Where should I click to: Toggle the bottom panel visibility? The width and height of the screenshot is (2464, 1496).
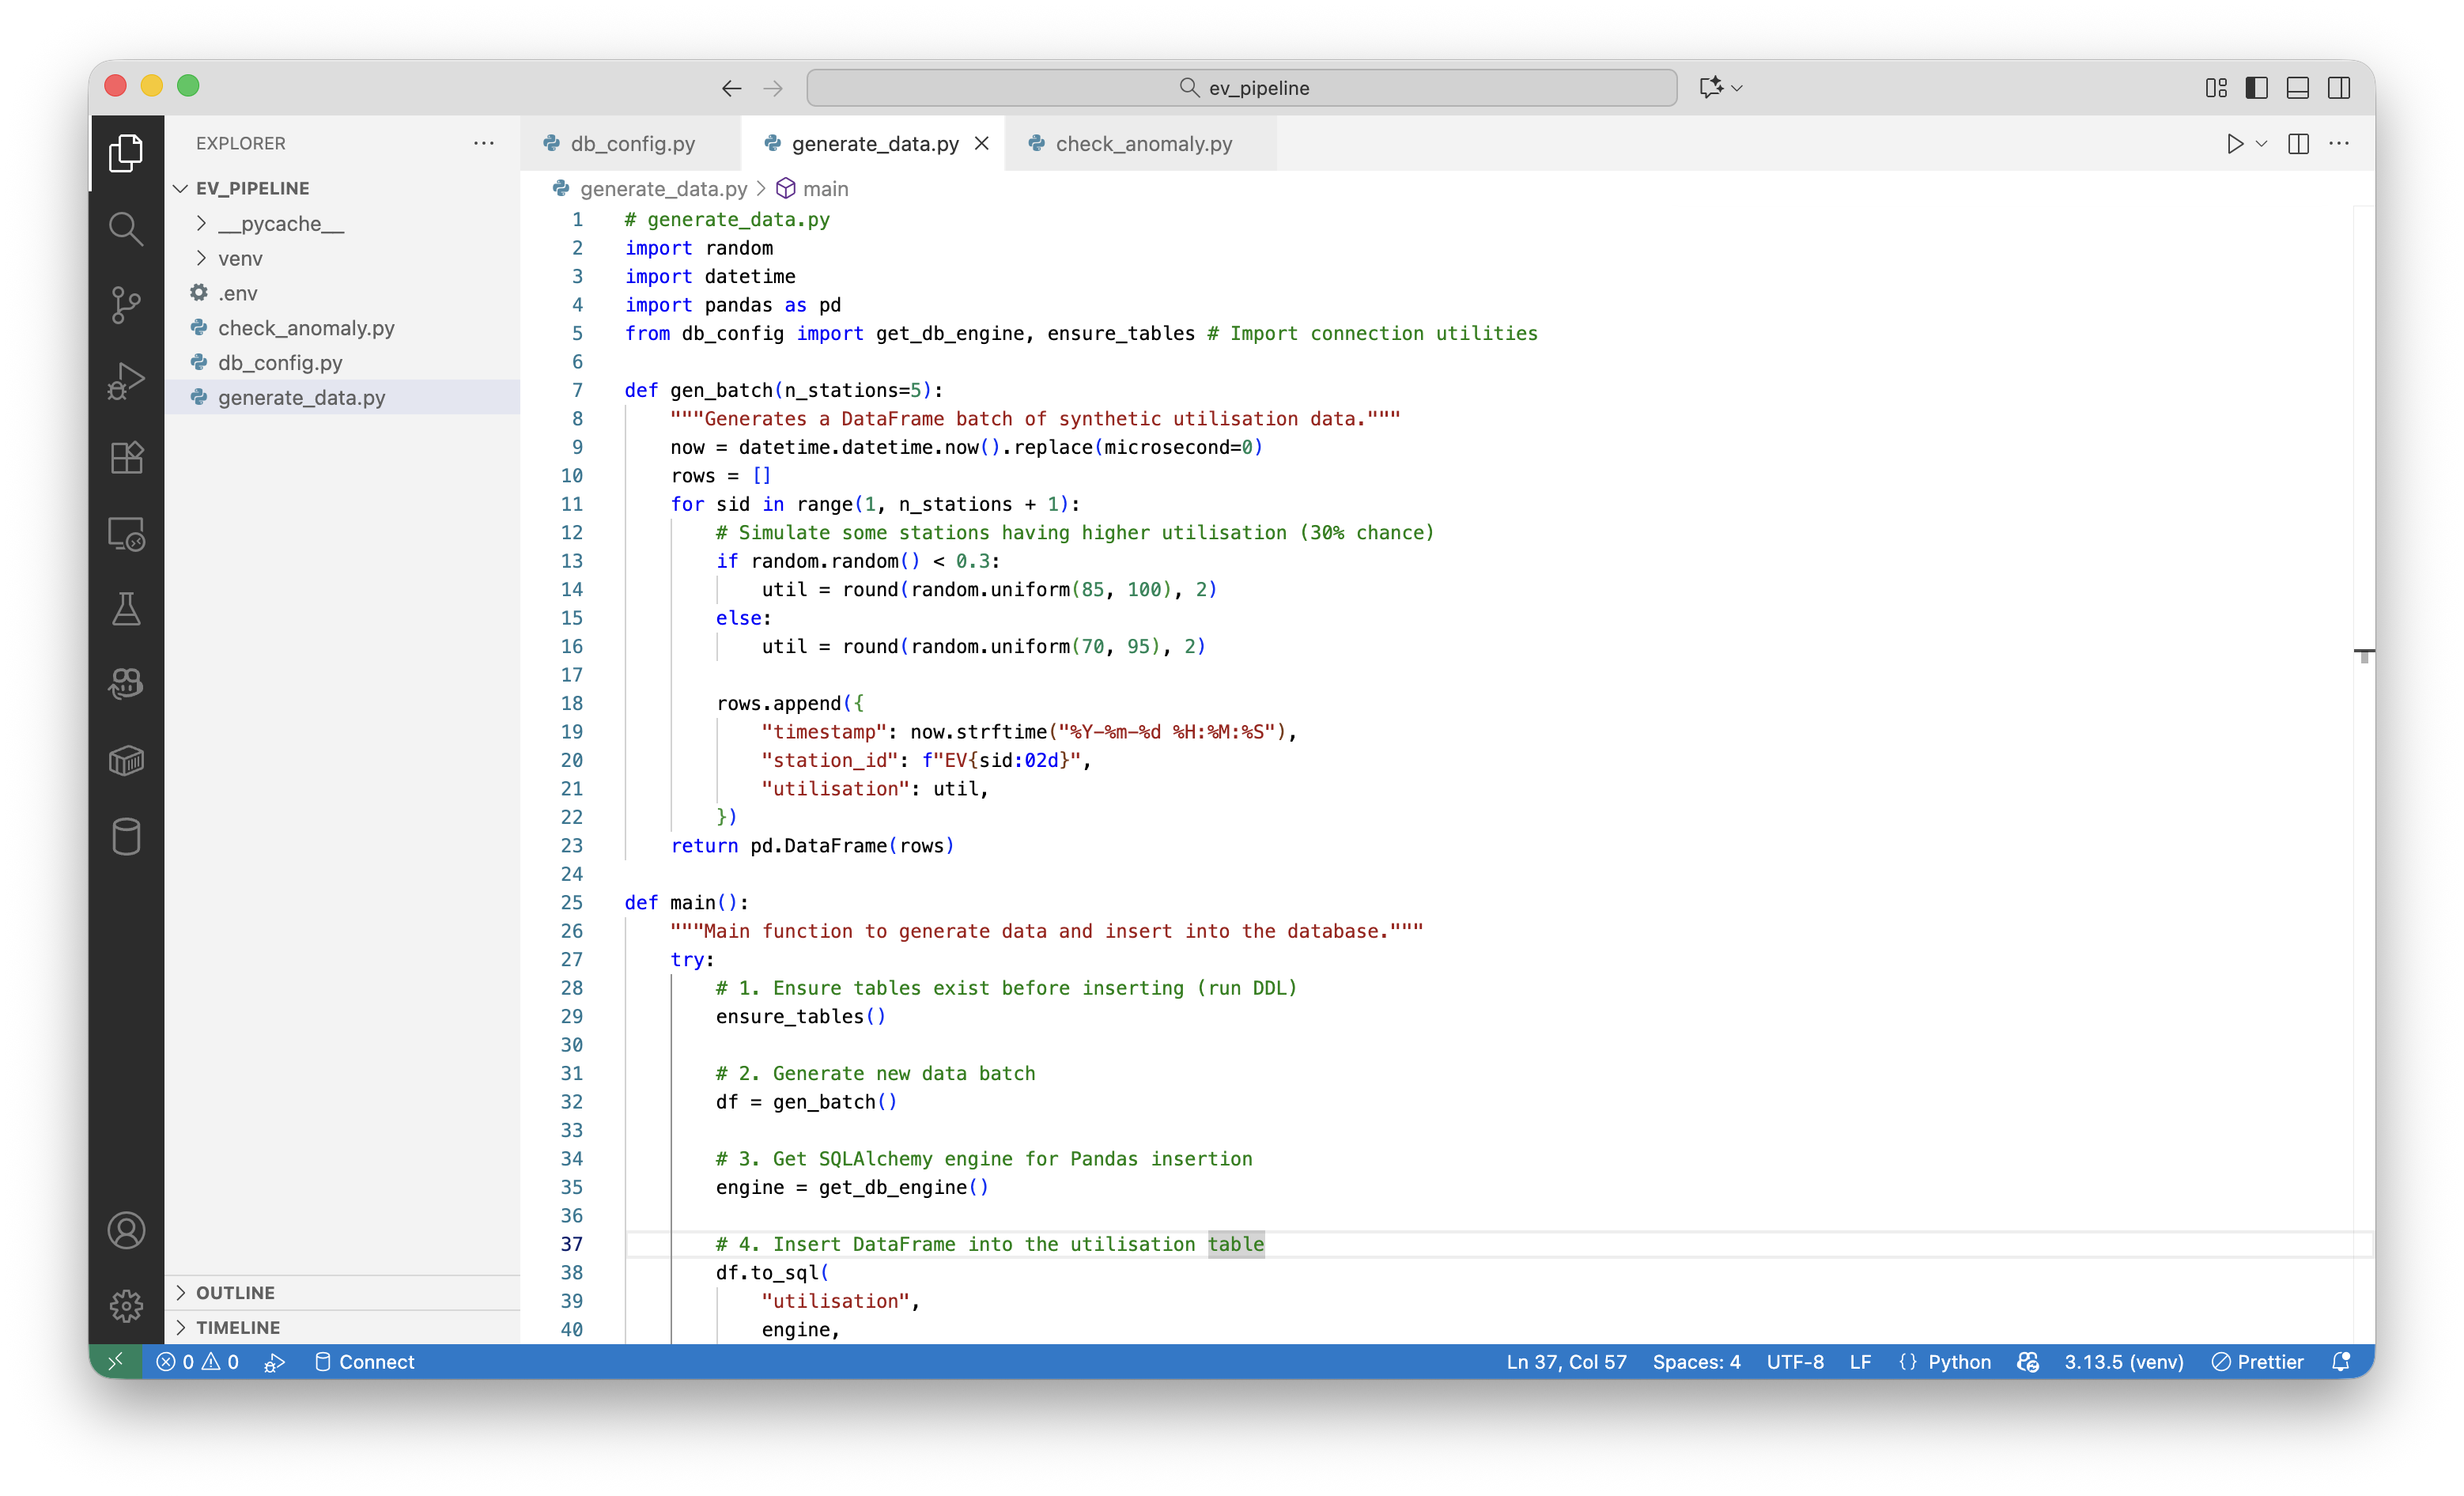click(x=2297, y=88)
